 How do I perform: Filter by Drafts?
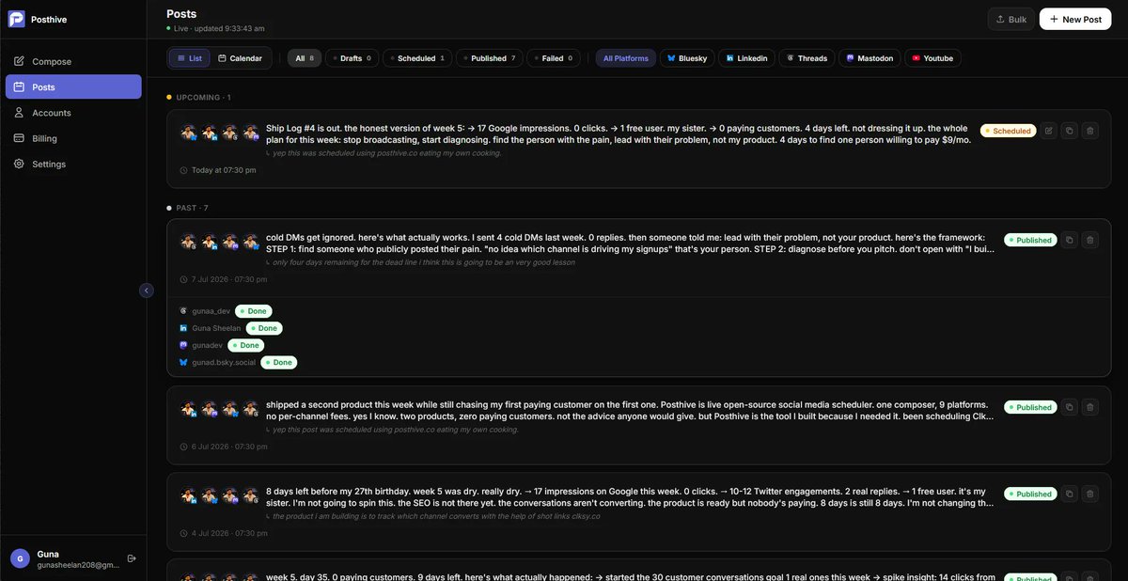click(352, 58)
